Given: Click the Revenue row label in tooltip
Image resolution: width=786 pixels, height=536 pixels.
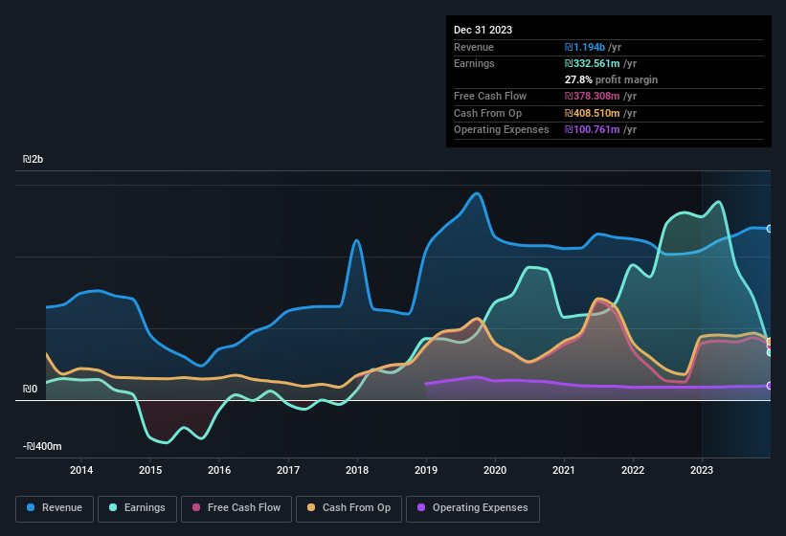Looking at the screenshot, I should coord(474,47).
